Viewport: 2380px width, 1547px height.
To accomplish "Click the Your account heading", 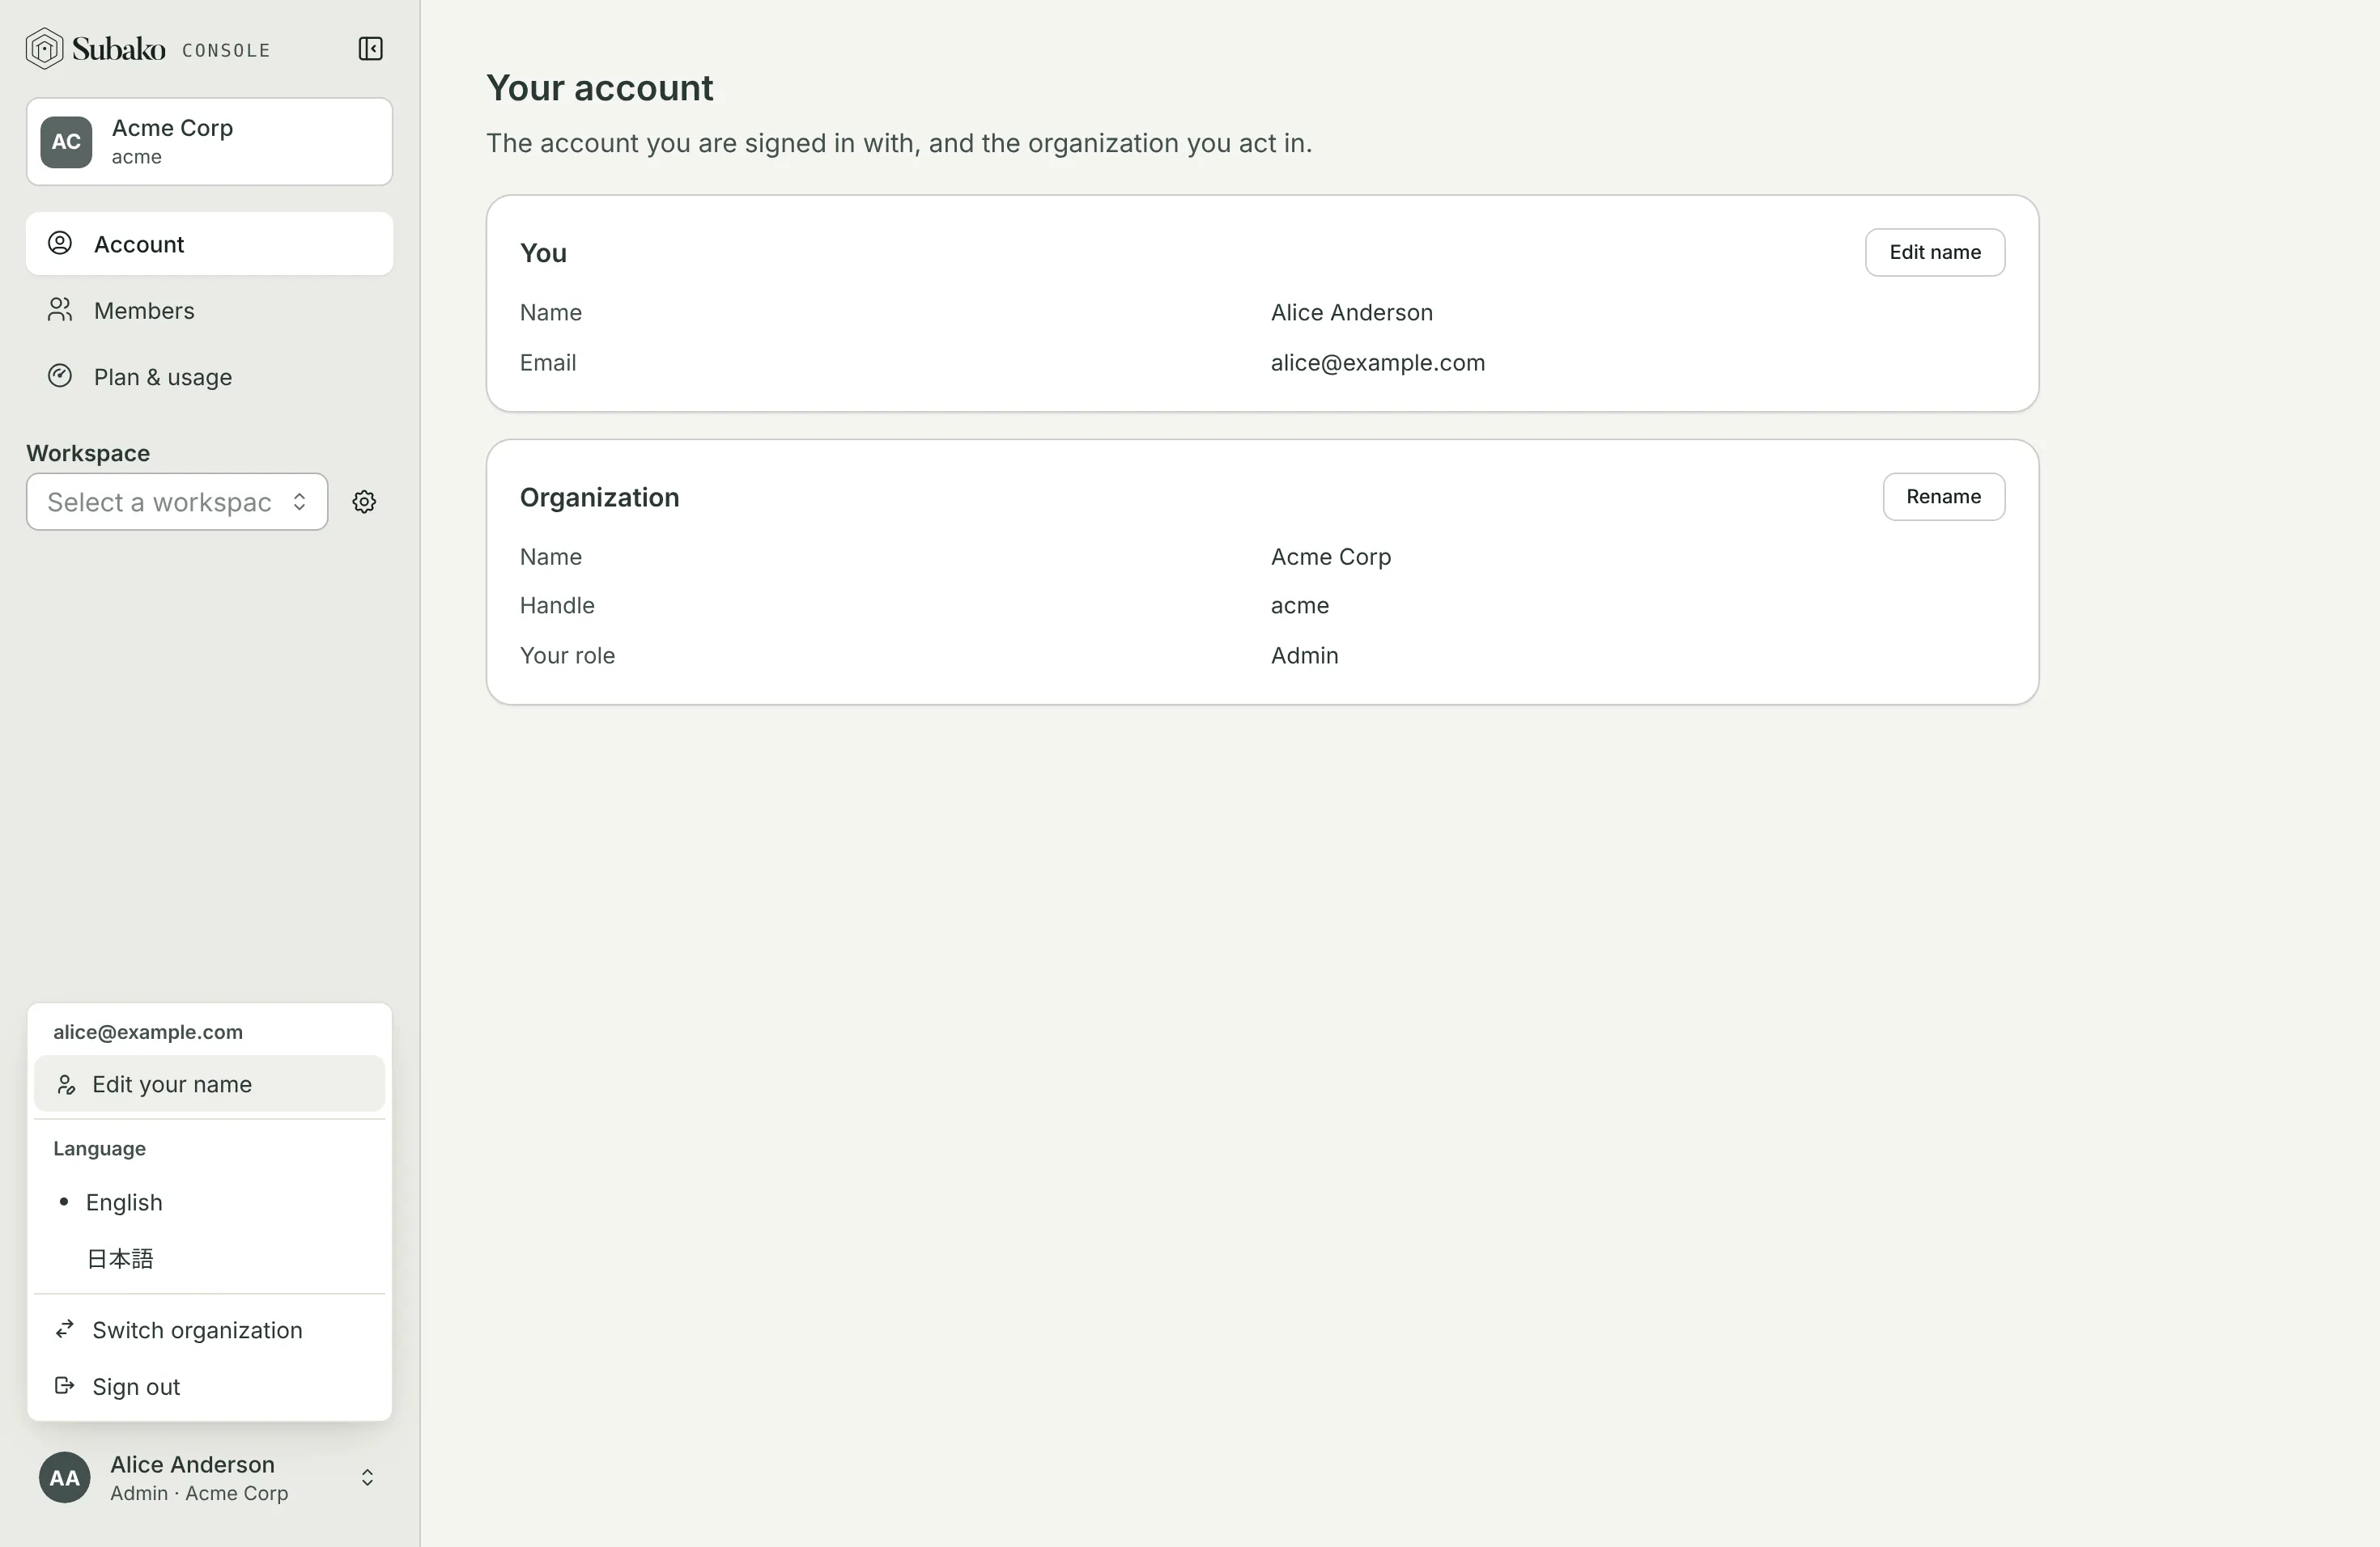I will pyautogui.click(x=600, y=88).
